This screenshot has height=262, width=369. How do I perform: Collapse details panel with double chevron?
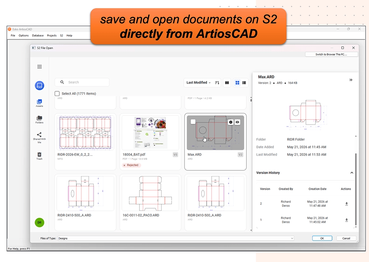click(x=351, y=80)
